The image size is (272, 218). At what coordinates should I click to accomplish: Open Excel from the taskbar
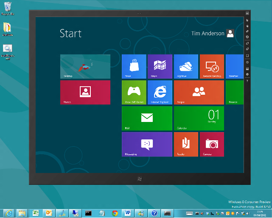(36, 213)
